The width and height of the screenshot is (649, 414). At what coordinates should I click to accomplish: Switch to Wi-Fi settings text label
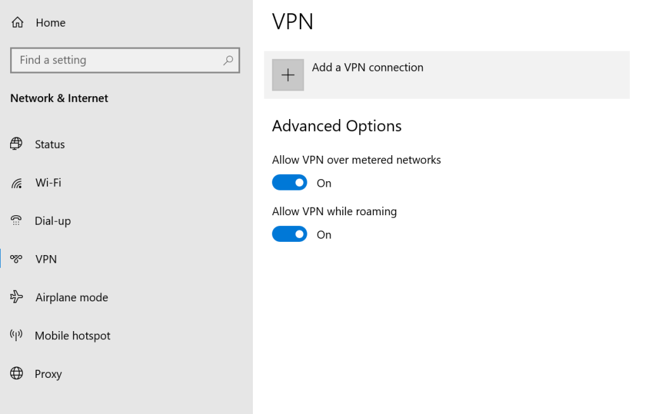click(x=48, y=183)
